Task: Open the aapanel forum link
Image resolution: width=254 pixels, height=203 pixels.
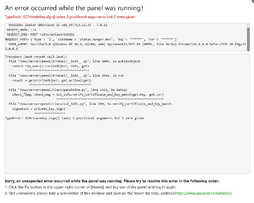Action: (x=203, y=193)
